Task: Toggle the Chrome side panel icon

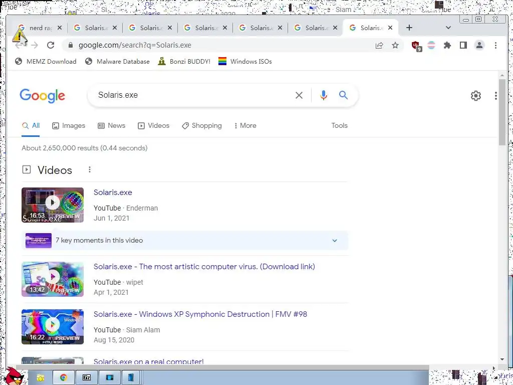Action: coord(463,45)
